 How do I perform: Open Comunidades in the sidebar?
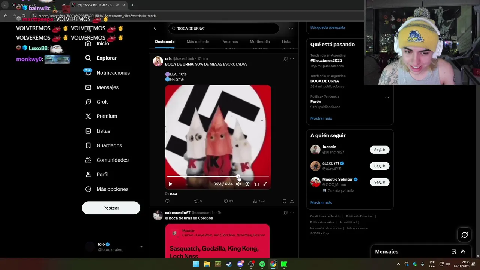[x=107, y=160]
